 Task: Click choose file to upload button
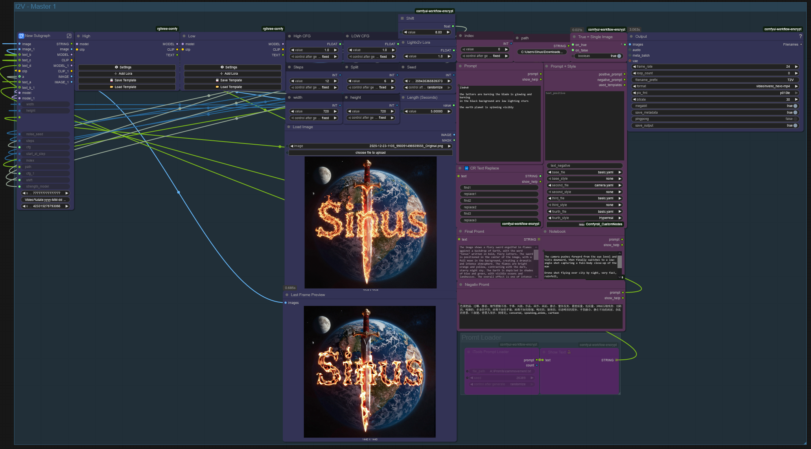(x=370, y=153)
